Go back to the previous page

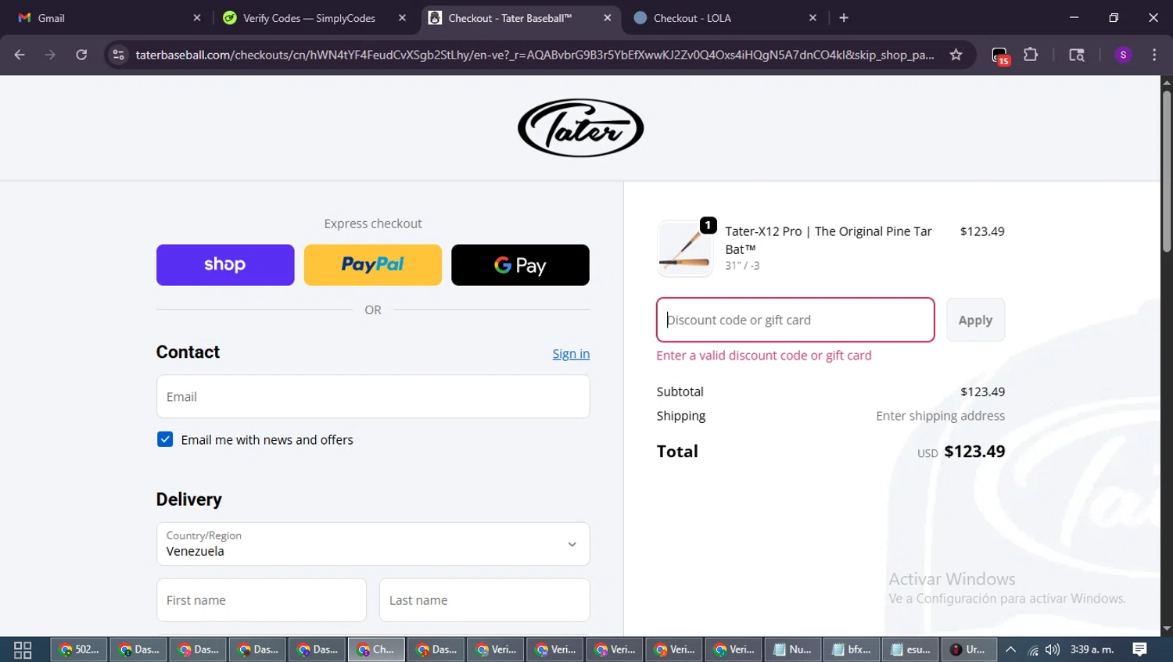(20, 55)
